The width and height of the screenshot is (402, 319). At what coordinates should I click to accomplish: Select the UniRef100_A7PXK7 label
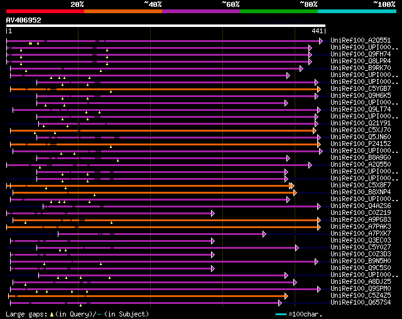361,234
